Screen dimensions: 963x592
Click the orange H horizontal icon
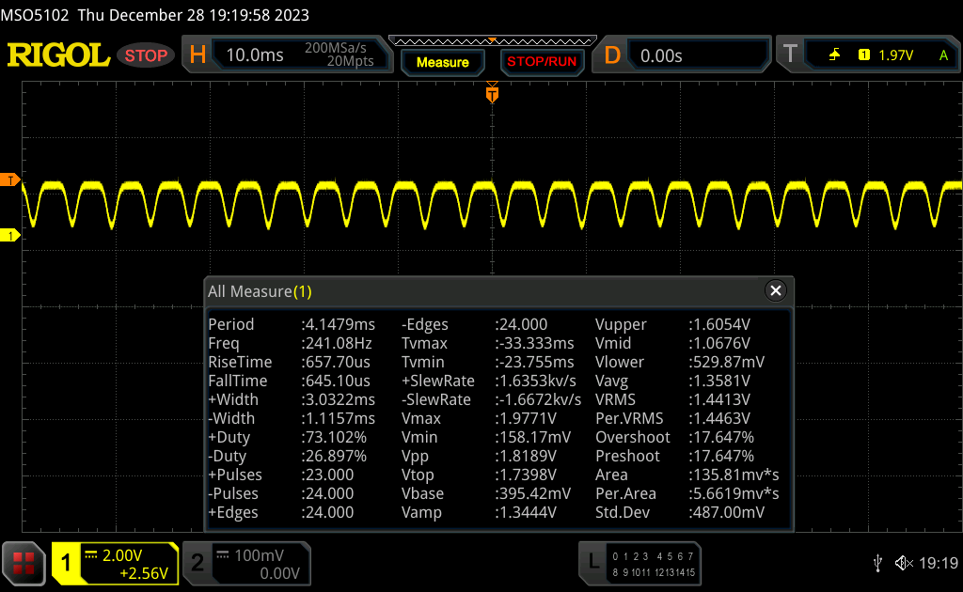[197, 55]
